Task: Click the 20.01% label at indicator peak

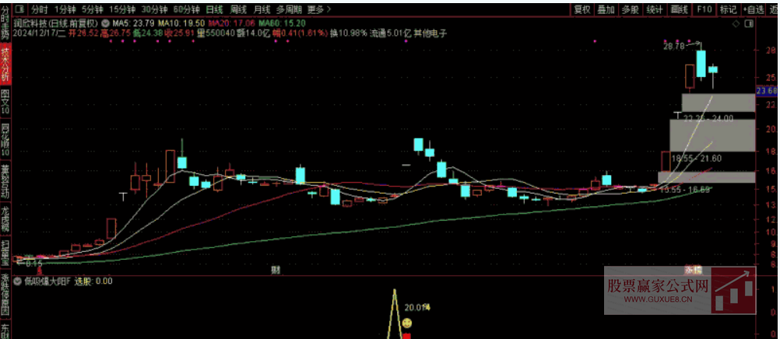Action: pos(417,308)
